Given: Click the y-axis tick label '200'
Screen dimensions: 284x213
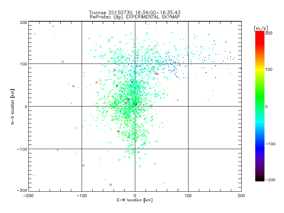Looking at the screenshot, I should click(x=23, y=22).
